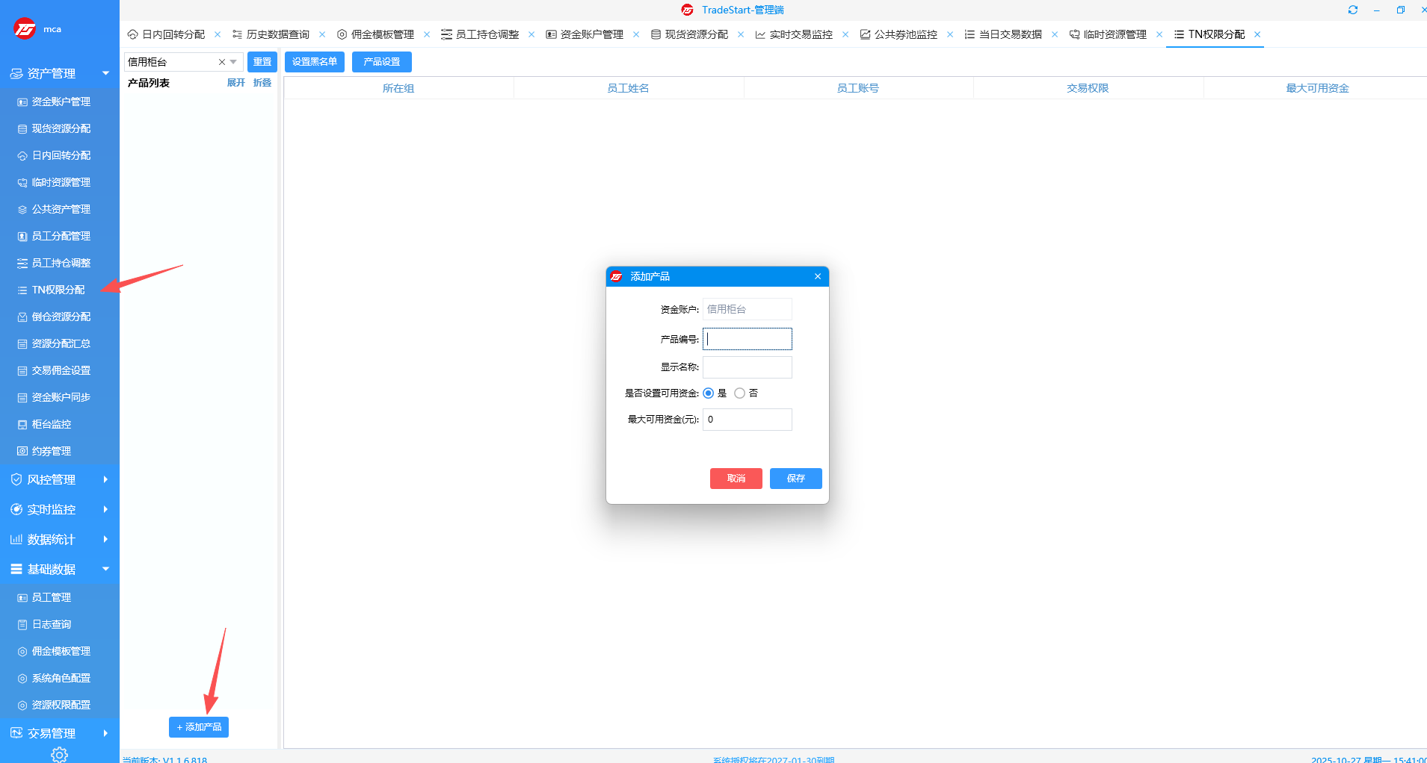Click the settings gear icon in sidebar
1427x763 pixels.
click(x=59, y=755)
